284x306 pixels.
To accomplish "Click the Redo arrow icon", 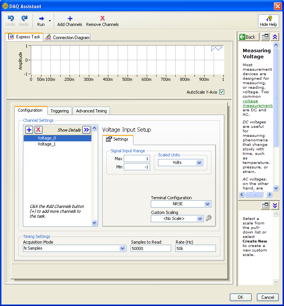I will coord(24,18).
